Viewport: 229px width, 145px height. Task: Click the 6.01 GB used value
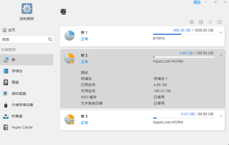tap(188, 114)
